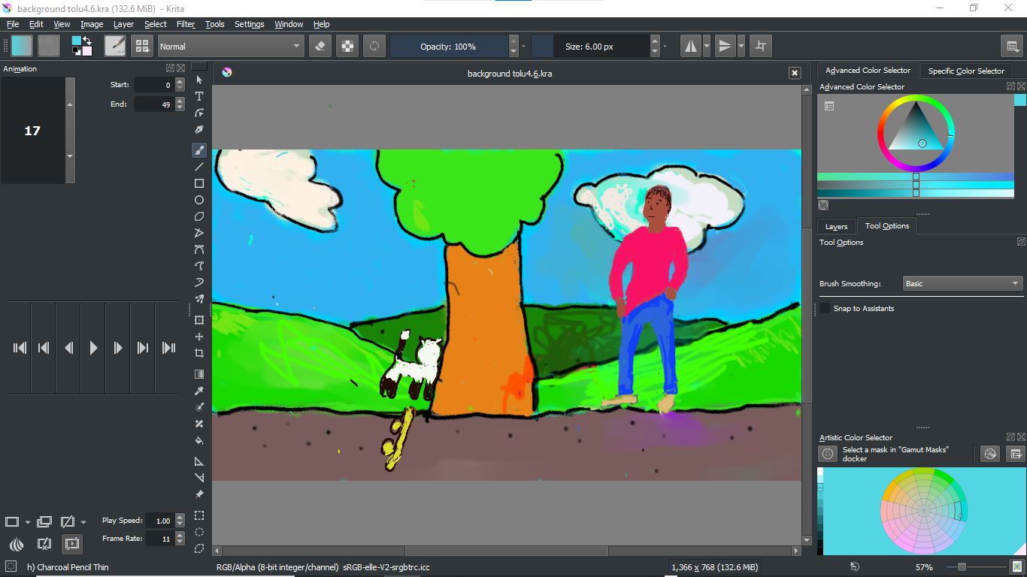Select the Rectangle shape tool
Image resolution: width=1027 pixels, height=577 pixels.
coord(199,183)
